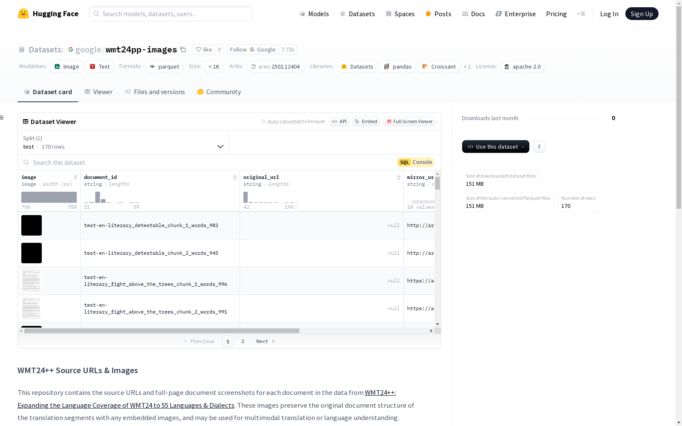682x426 pixels.
Task: Select cell test-en-literary_detestable_chunk_2_words_945
Action: (x=160, y=253)
